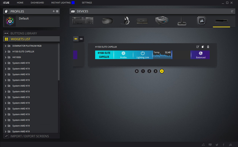Open the WIDGETS LIST section

point(31,39)
